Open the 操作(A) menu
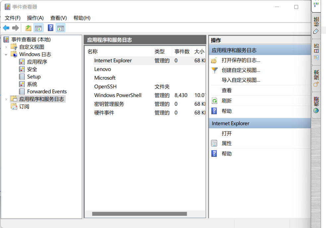This screenshot has height=228, width=326. tap(35, 18)
